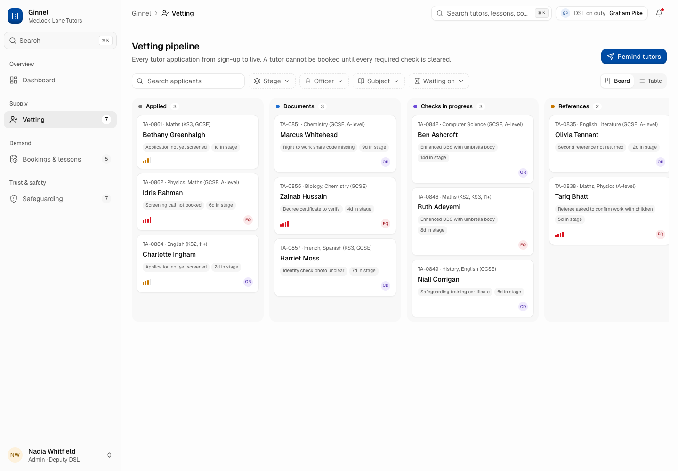Click the Ginnel logo icon
The height and width of the screenshot is (471, 678).
(15, 16)
